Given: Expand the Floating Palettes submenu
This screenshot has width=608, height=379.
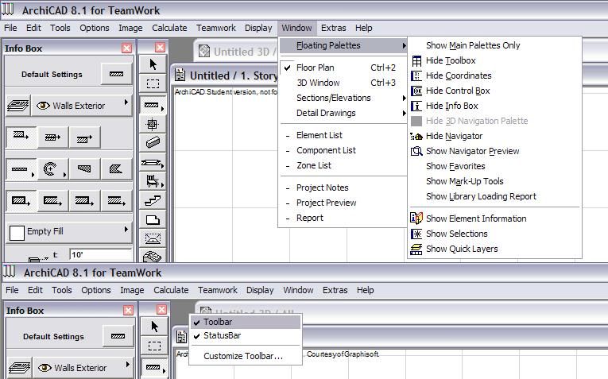Looking at the screenshot, I should click(x=343, y=45).
